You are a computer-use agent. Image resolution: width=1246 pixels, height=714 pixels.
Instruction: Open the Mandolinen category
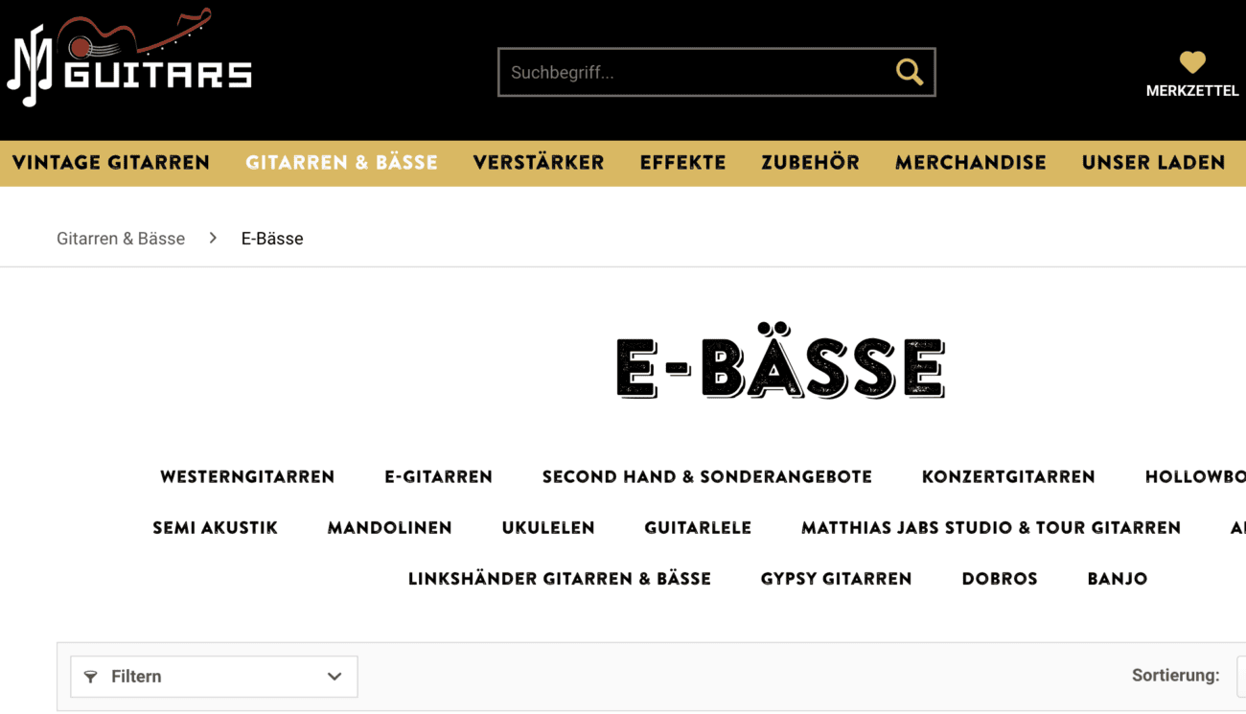389,528
